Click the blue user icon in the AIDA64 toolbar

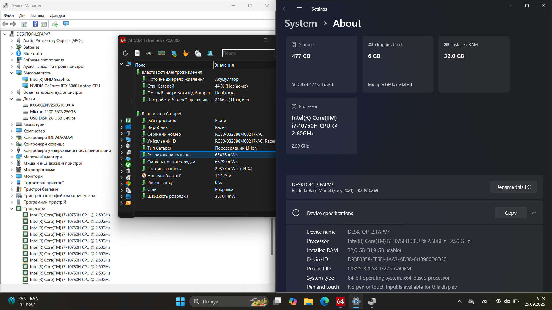point(210,53)
